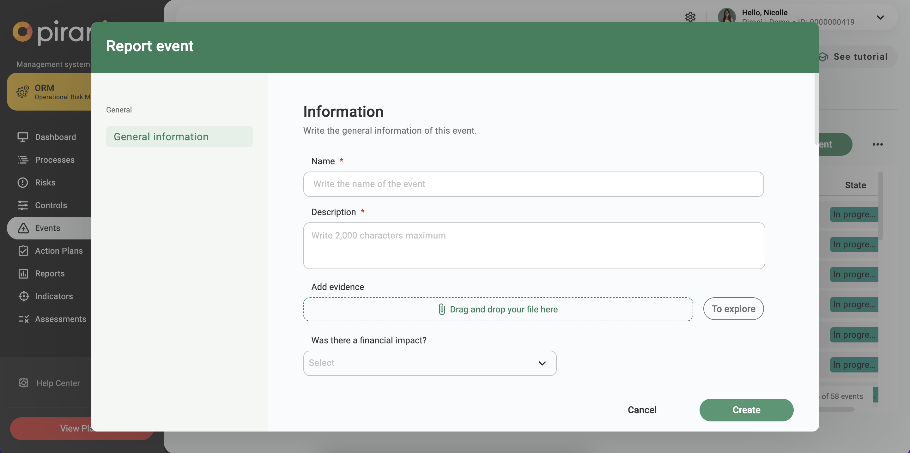Viewport: 910px width, 453px height.
Task: Click the financial impact dropdown arrow
Action: click(x=542, y=363)
